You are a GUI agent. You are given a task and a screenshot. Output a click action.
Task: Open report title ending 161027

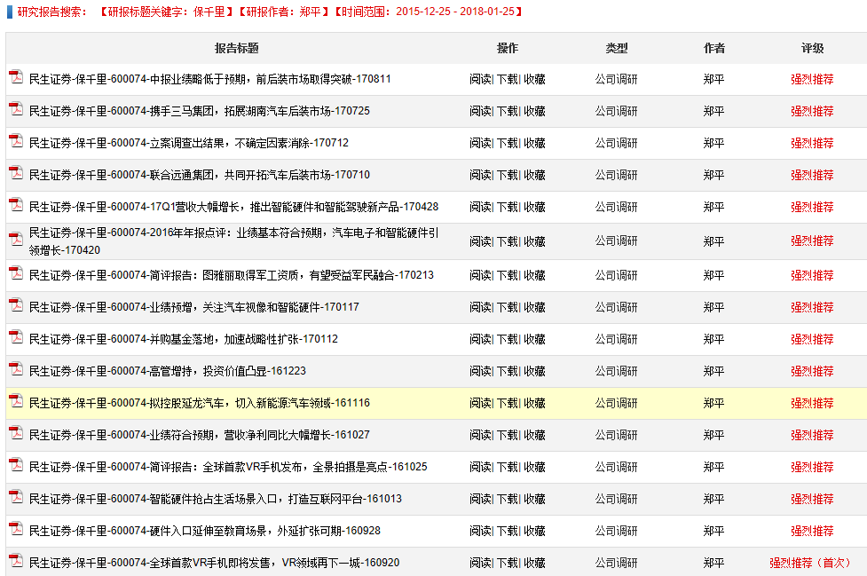tap(199, 435)
